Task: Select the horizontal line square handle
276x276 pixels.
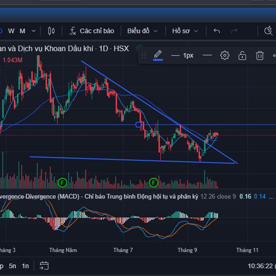Action: (138, 125)
